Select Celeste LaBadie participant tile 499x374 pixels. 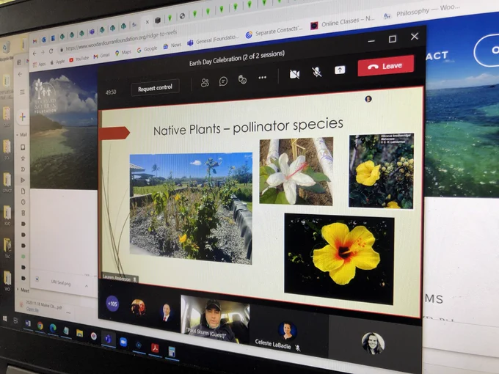click(x=288, y=332)
